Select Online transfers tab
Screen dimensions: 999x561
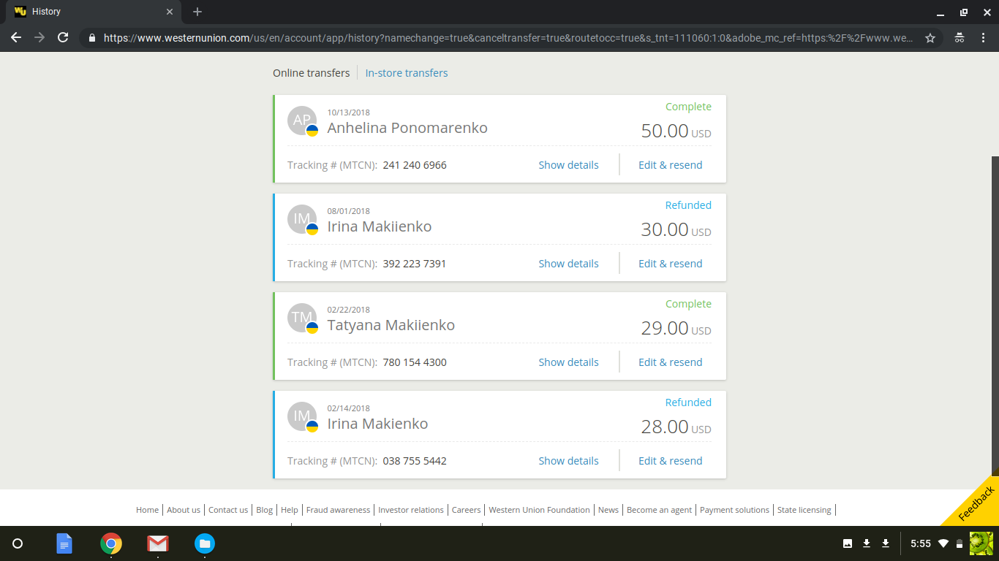click(x=312, y=73)
